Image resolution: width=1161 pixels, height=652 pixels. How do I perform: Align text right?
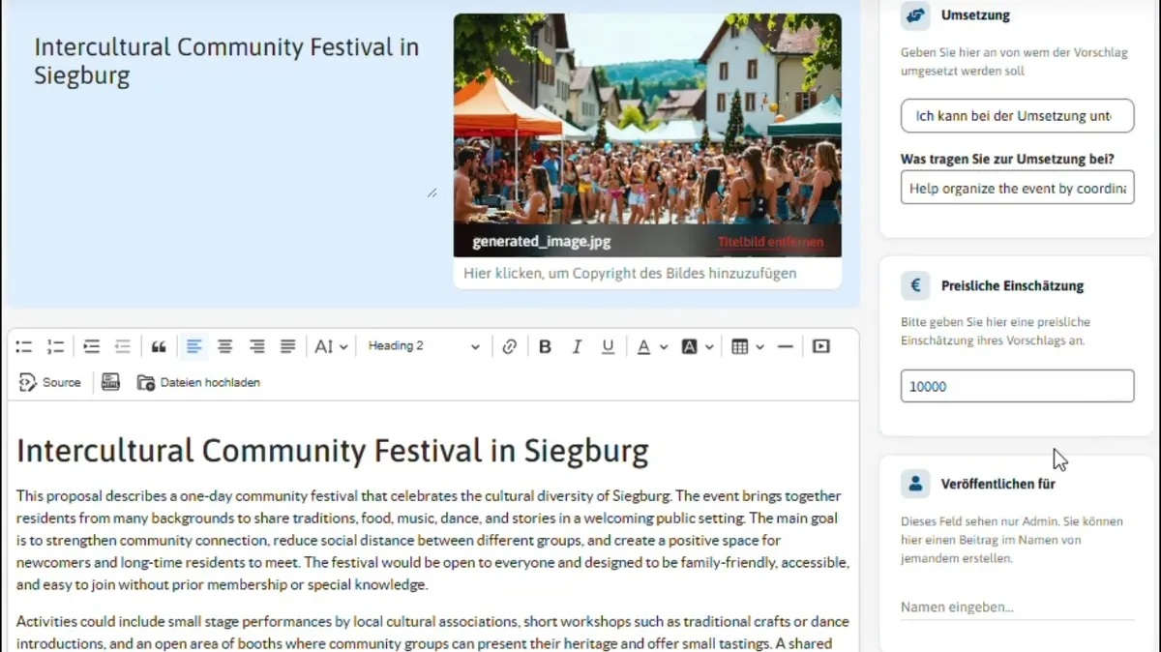(x=257, y=346)
